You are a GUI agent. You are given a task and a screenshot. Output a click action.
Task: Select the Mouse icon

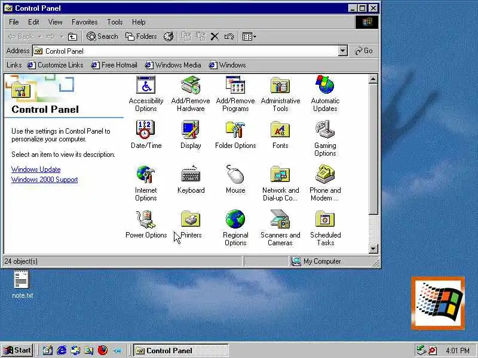235,174
